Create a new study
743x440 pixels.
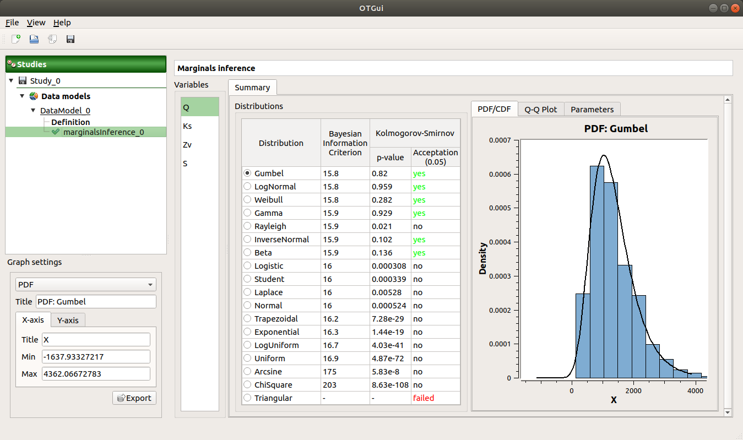[15, 39]
